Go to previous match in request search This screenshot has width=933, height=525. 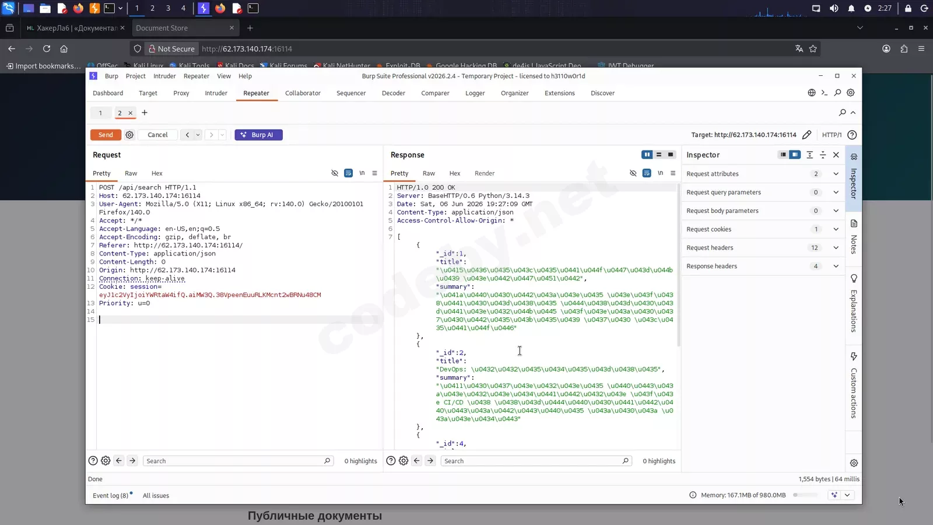point(119,461)
